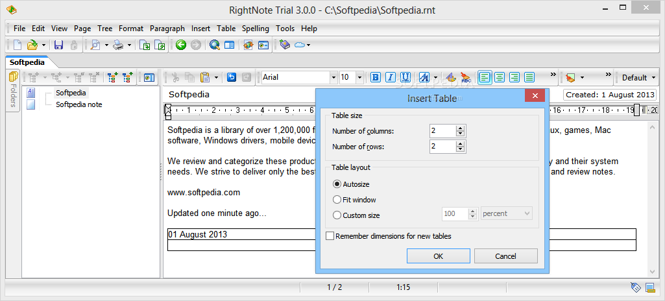Viewport: 665px width, 301px height.
Task: Click the Number of rows field
Action: tap(442, 147)
